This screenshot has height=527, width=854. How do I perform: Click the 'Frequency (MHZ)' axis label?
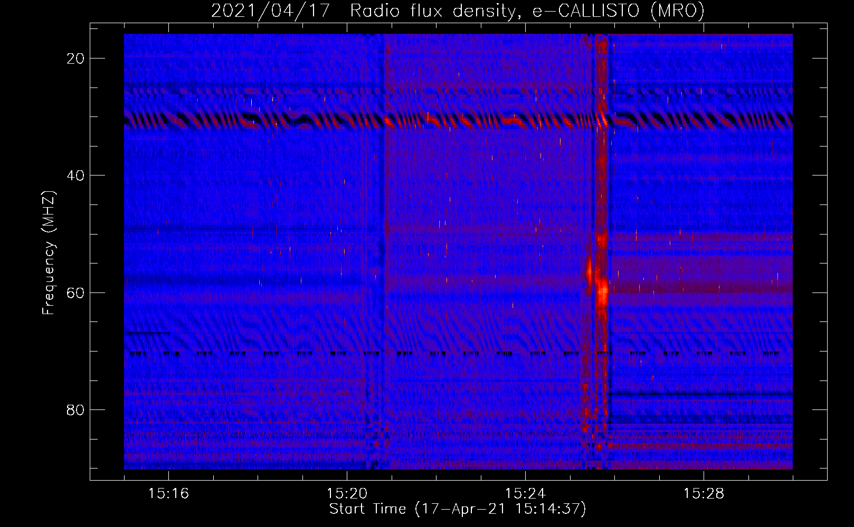click(x=49, y=252)
